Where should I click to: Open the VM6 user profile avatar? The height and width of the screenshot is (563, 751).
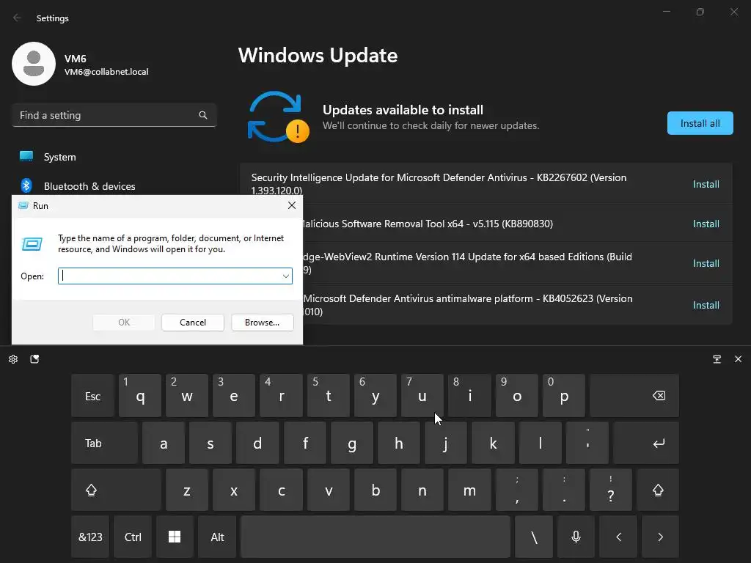[x=34, y=64]
